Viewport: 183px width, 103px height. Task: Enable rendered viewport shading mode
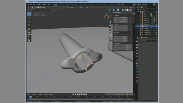[x=131, y=10]
